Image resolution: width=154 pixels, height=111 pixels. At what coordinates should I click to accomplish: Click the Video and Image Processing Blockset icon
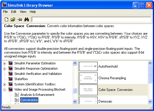pos(10,89)
